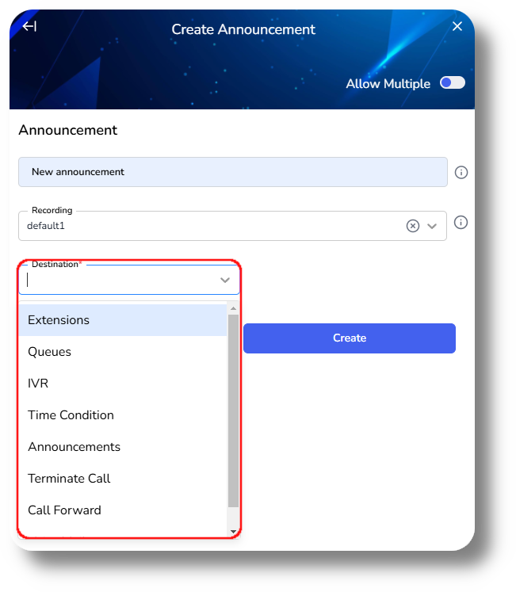Screen dimensions: 516x592
Task: Collapse the Destination dropdown chevron
Action: click(x=225, y=280)
